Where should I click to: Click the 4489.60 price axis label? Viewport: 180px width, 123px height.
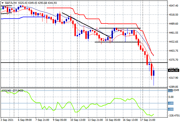(173, 24)
